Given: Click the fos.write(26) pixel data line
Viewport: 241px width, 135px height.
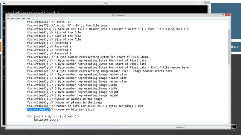Looking at the screenshot, I should coord(87,57).
